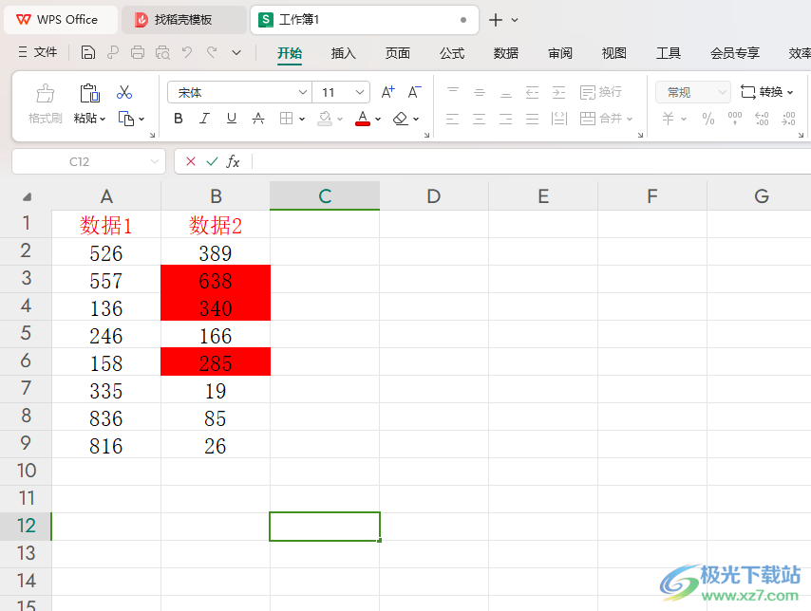
Task: Click the fill color bucket icon
Action: (325, 119)
